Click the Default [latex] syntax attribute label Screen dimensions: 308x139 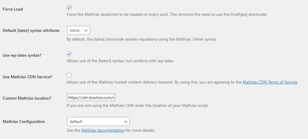pyautogui.click(x=31, y=30)
